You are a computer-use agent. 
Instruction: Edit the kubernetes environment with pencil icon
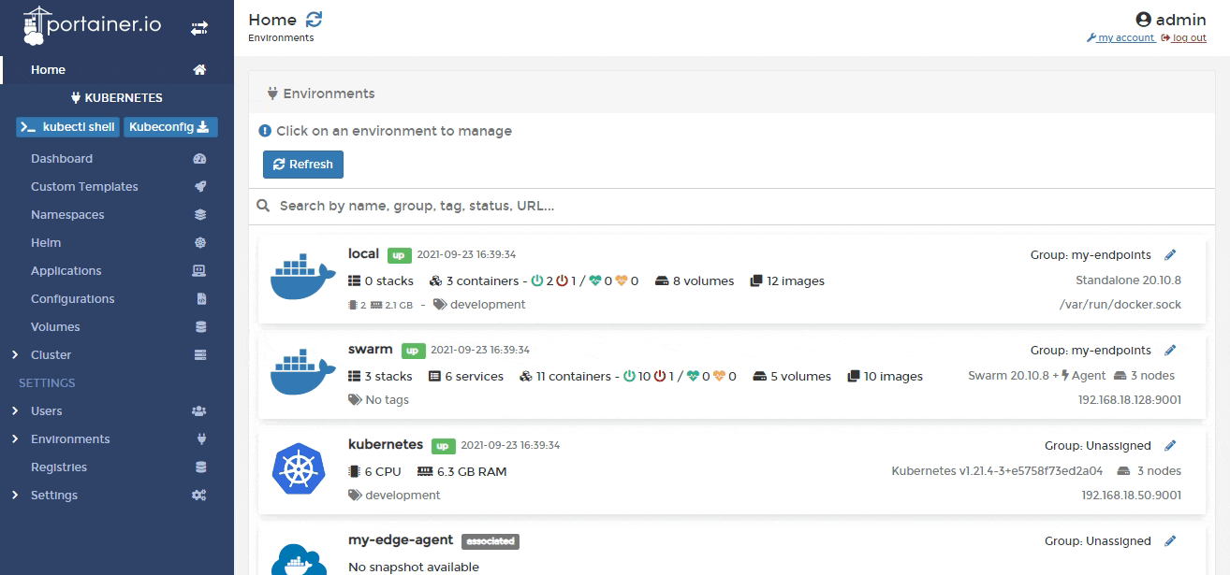(x=1170, y=446)
